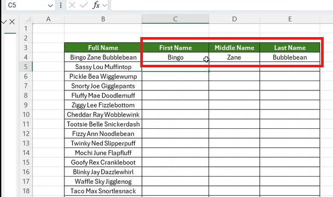Select cell Blinky Jay Dazzlewhirl

point(103,172)
